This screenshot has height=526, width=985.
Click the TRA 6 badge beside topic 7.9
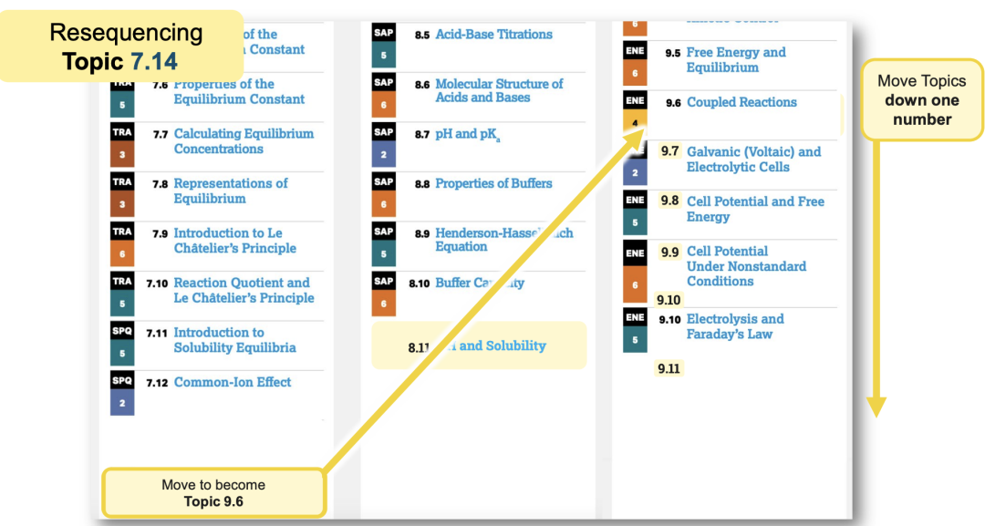pos(122,243)
